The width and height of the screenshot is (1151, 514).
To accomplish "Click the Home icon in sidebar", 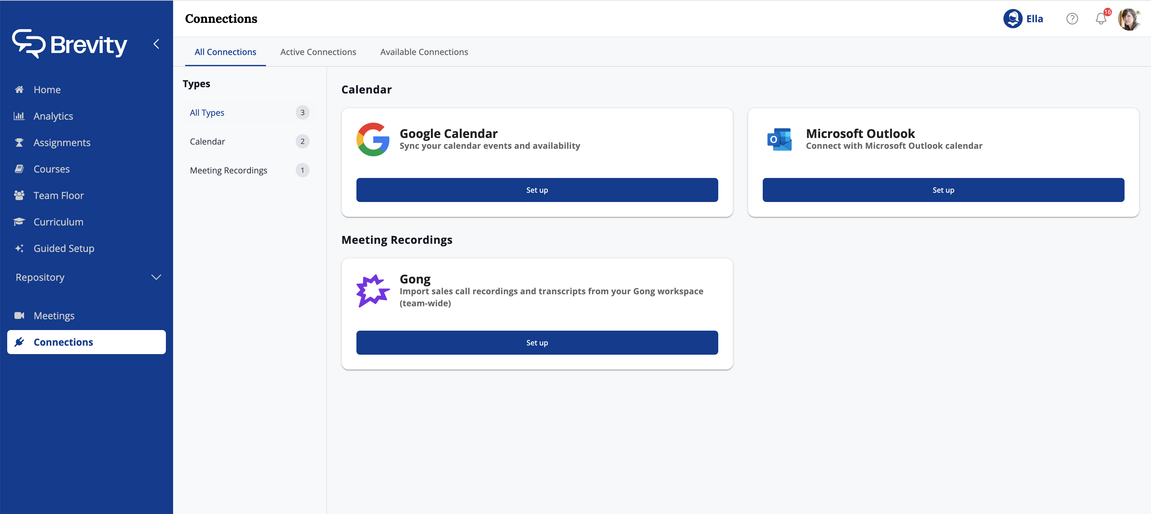I will (x=19, y=89).
